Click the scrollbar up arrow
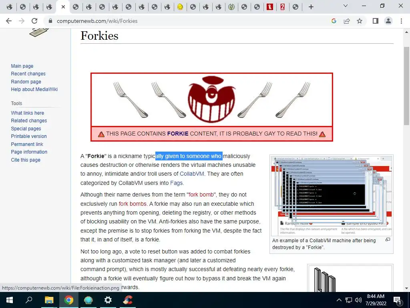 (x=407, y=32)
